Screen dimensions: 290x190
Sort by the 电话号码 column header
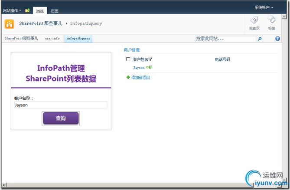click(222, 59)
